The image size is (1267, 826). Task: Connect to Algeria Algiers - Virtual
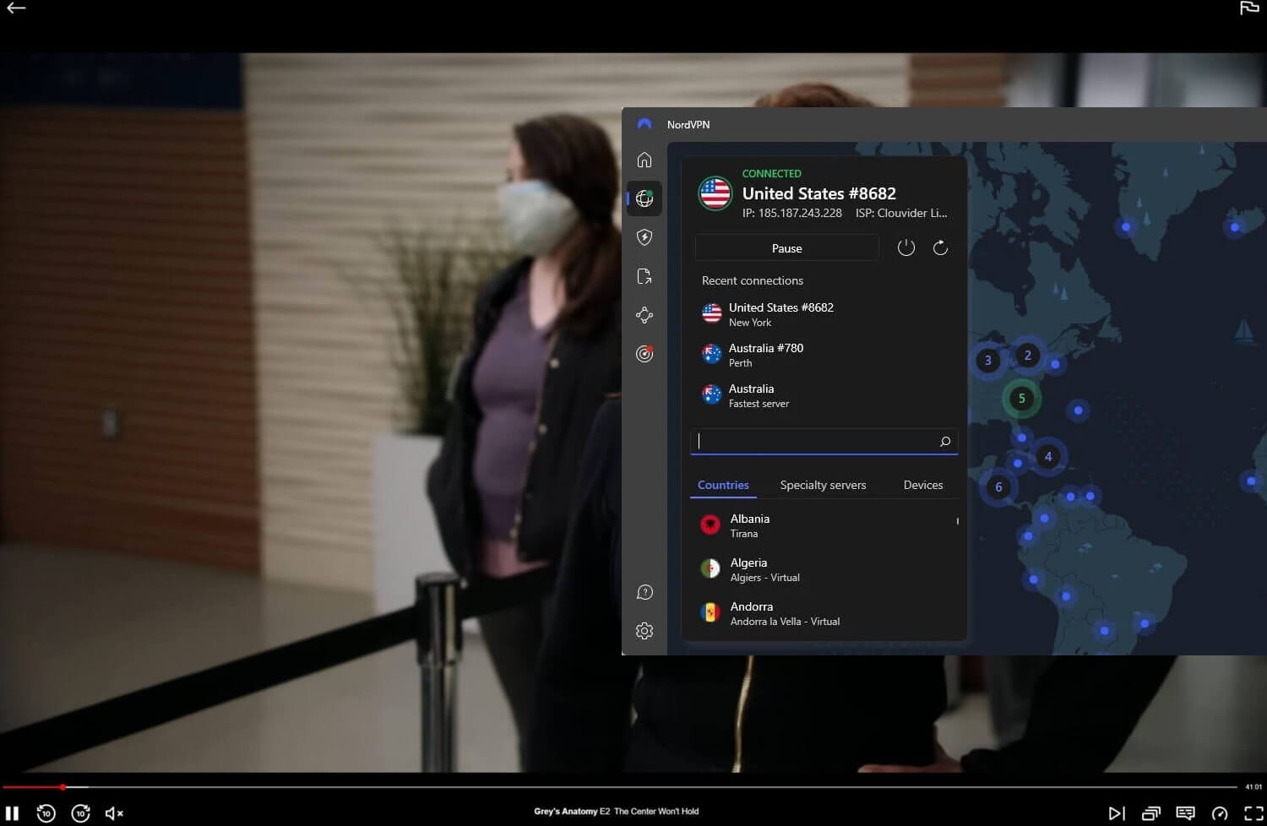[x=824, y=569]
